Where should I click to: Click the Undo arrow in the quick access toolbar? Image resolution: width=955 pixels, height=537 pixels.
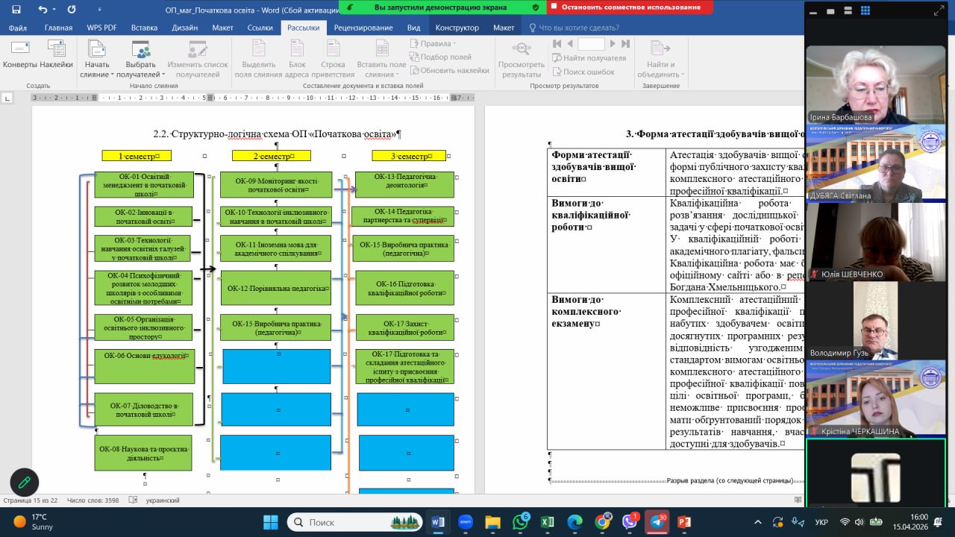click(x=43, y=10)
